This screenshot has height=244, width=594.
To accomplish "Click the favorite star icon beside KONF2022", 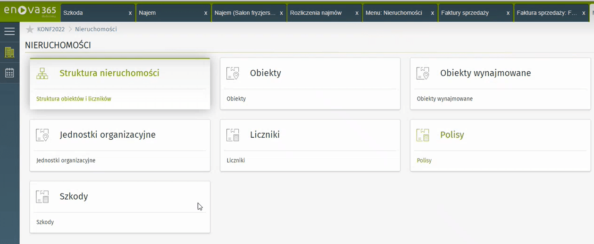I will pos(30,30).
